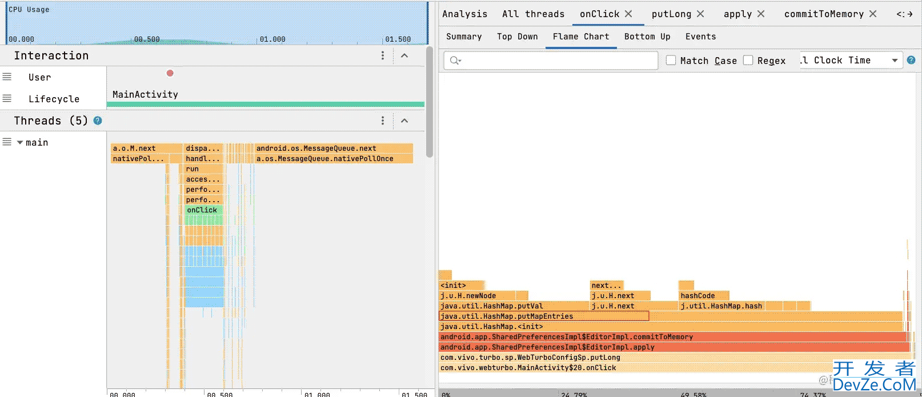Select the next... flame bar
The image size is (922, 397).
click(x=607, y=286)
